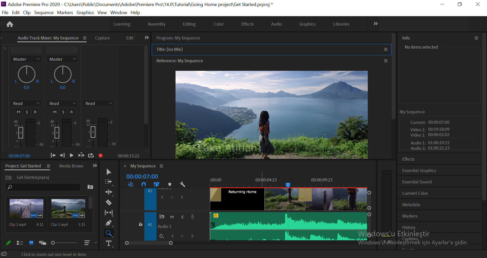Click Play In to Out button
This screenshot has height=258, width=487.
pos(81,155)
